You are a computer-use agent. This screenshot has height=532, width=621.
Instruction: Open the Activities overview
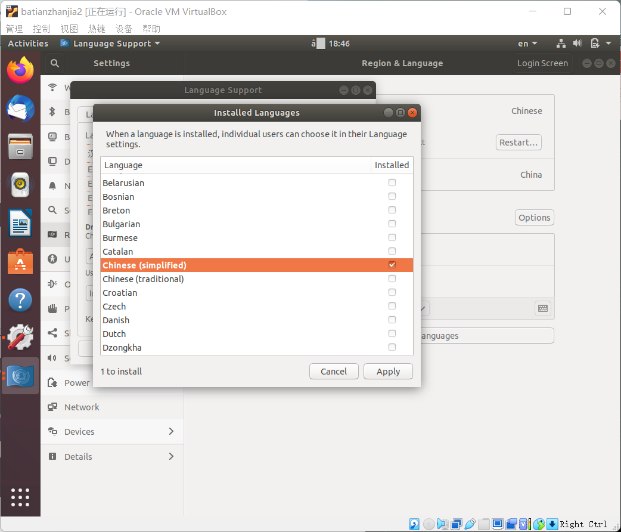(28, 44)
